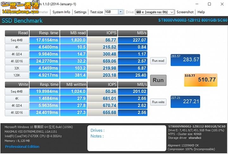The width and height of the screenshot is (228, 154).
Task: Toggle the Write 4K QD16 test button
Action: (x=17, y=112)
